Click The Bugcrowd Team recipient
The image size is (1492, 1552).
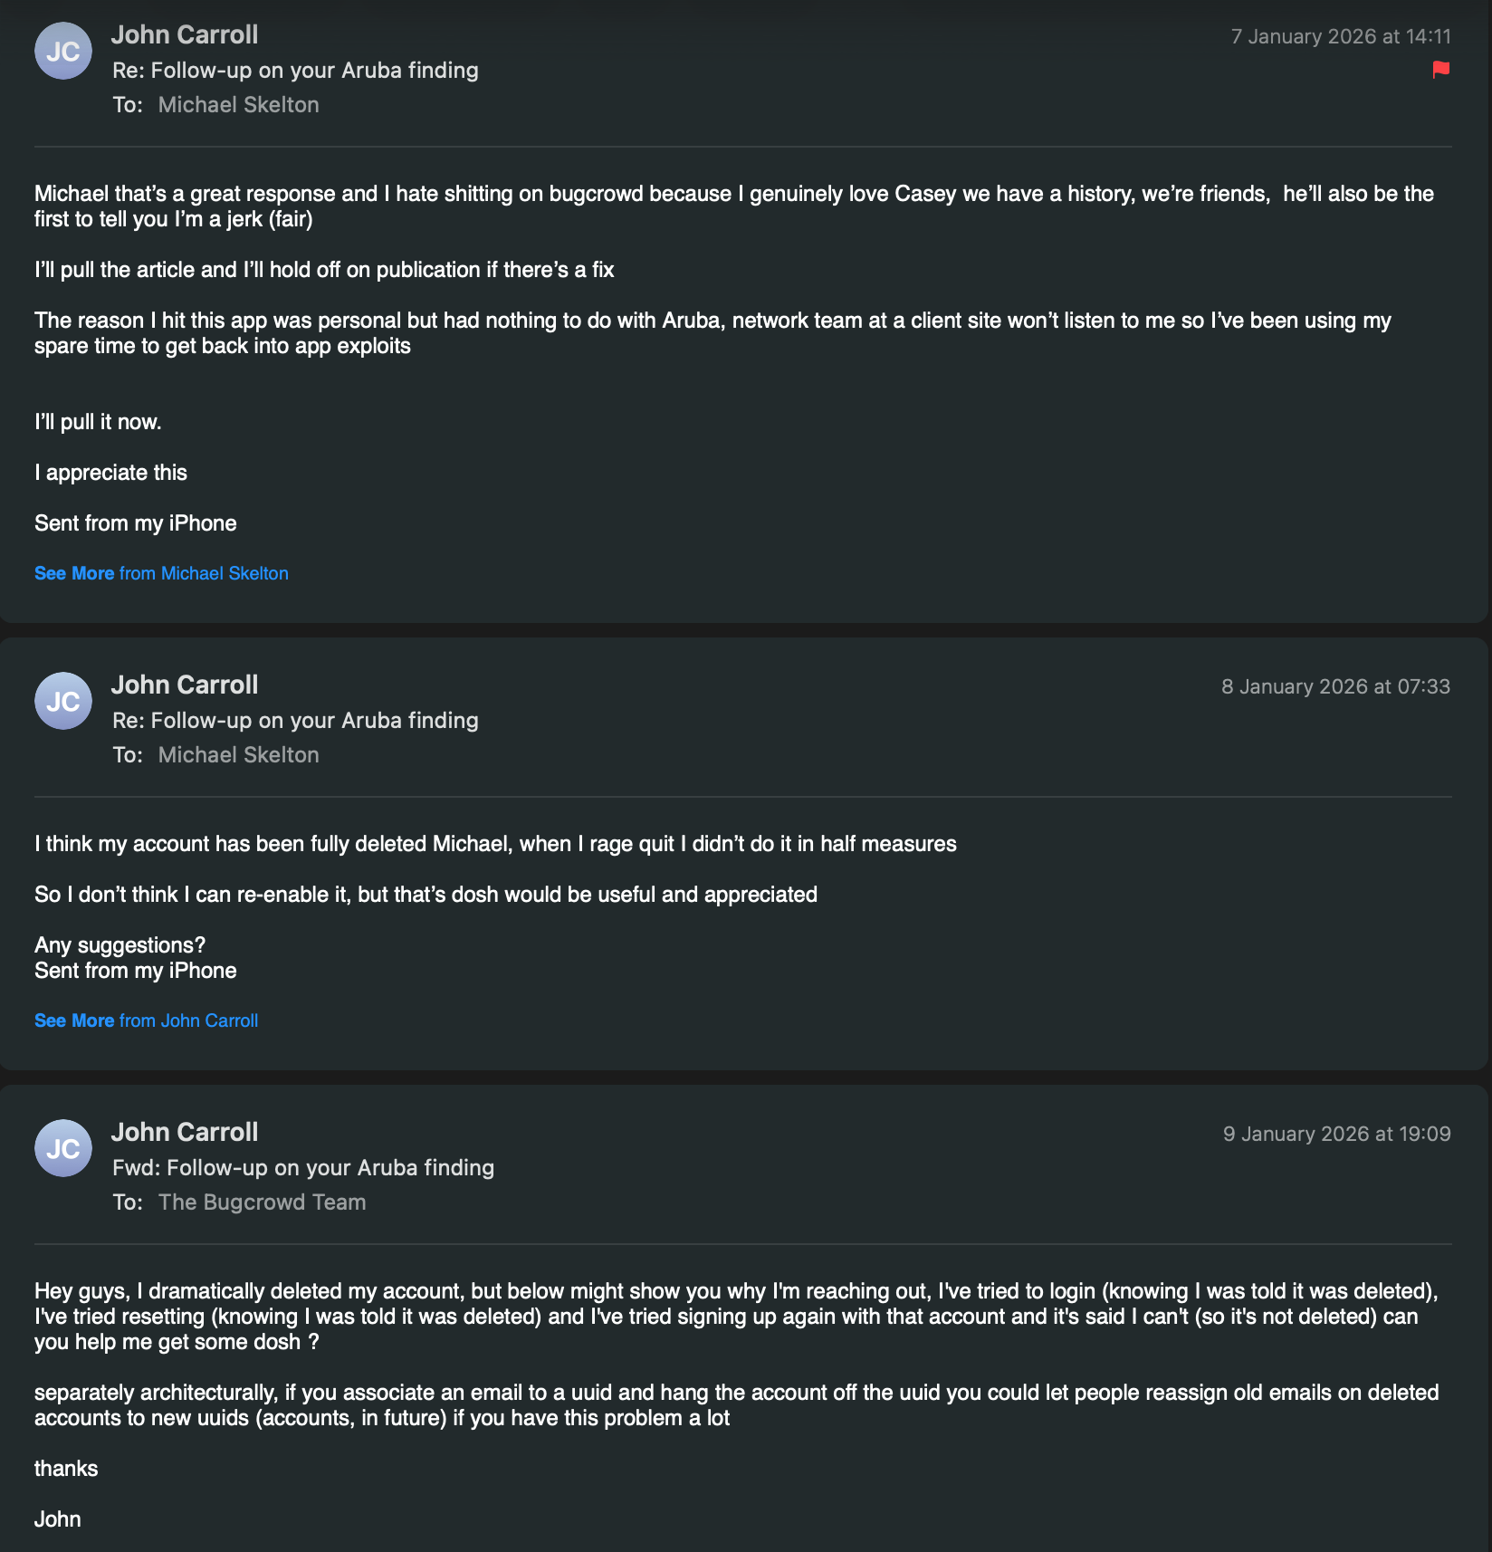click(262, 1202)
